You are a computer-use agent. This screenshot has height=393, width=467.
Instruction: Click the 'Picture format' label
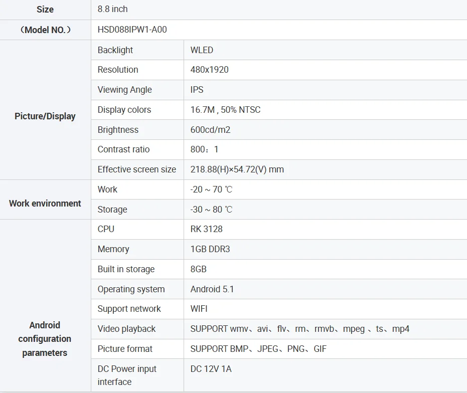(x=125, y=349)
